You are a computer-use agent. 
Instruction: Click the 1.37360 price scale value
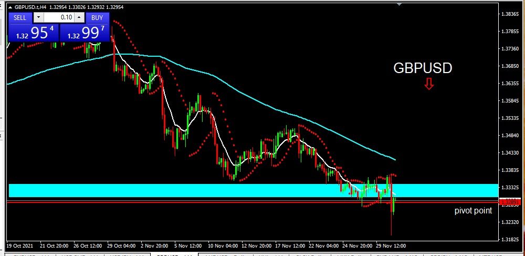[510, 48]
